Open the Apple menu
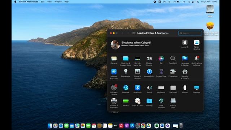Screen dimensions: 231x130 coord(15,1)
